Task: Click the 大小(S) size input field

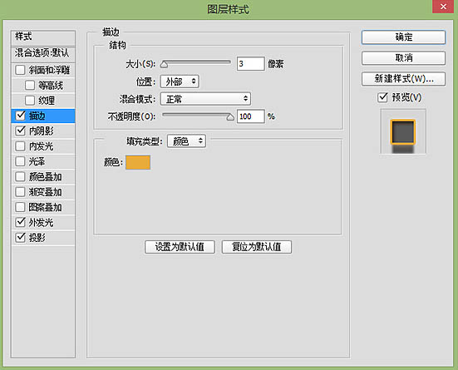Action: coord(251,64)
